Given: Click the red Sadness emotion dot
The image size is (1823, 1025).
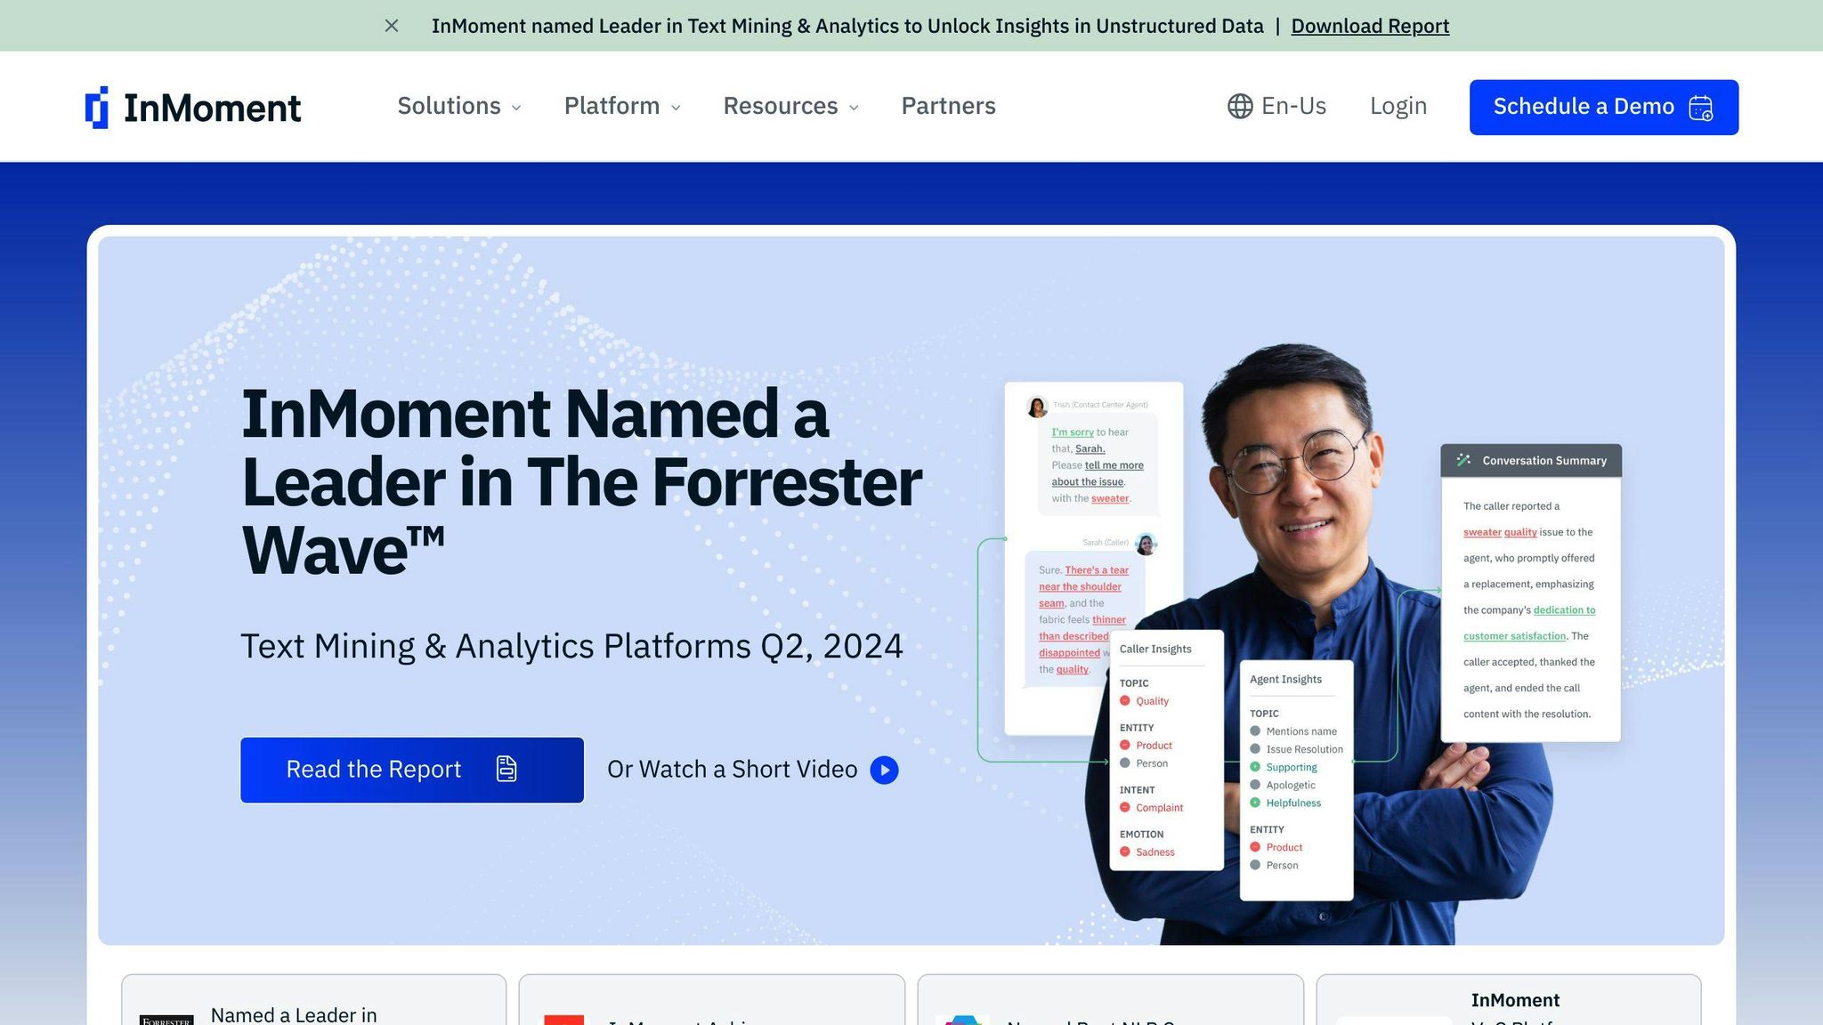Looking at the screenshot, I should (x=1125, y=851).
